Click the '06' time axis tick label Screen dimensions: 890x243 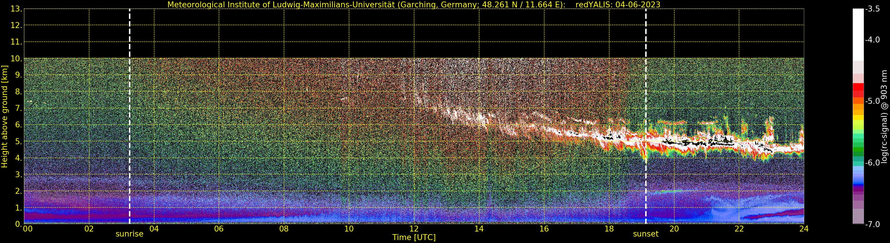coord(219,229)
